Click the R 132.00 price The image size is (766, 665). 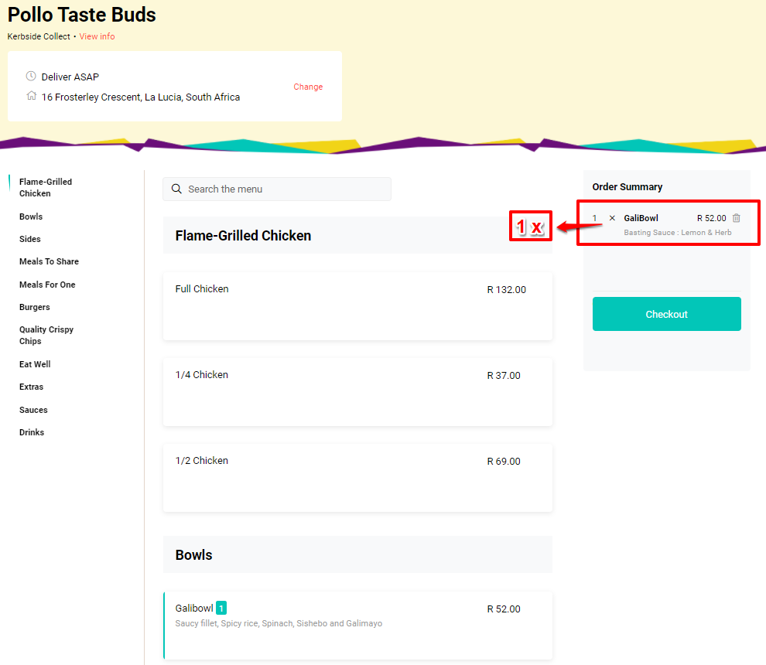click(507, 289)
